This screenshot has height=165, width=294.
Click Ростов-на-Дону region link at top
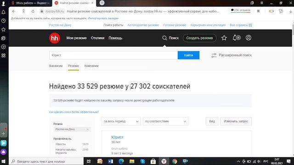click(x=60, y=25)
